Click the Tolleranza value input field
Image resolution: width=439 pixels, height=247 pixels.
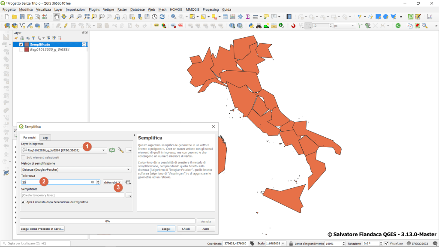(x=56, y=182)
